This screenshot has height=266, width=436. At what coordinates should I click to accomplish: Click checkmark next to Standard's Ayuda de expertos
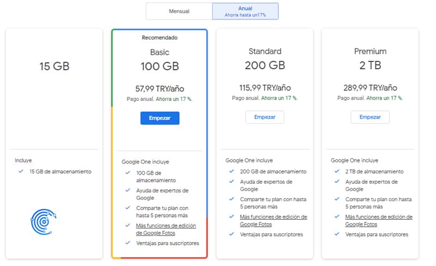(231, 181)
